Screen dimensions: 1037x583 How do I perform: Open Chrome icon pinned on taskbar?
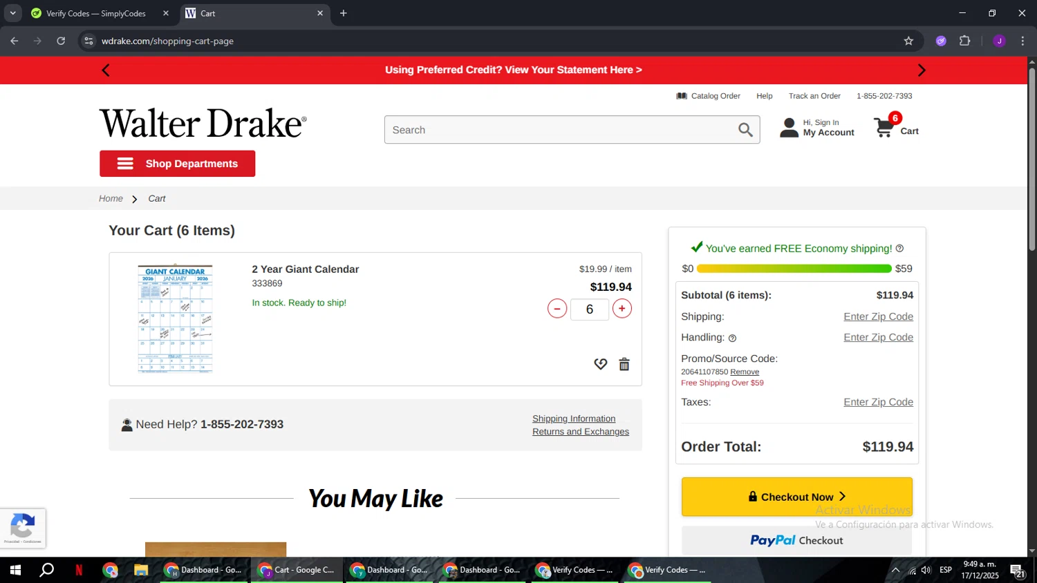(x=110, y=570)
